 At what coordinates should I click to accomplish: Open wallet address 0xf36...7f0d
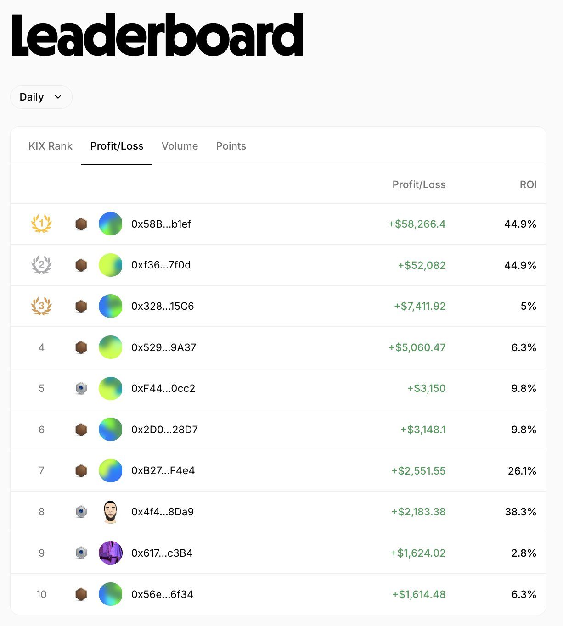[x=161, y=265]
